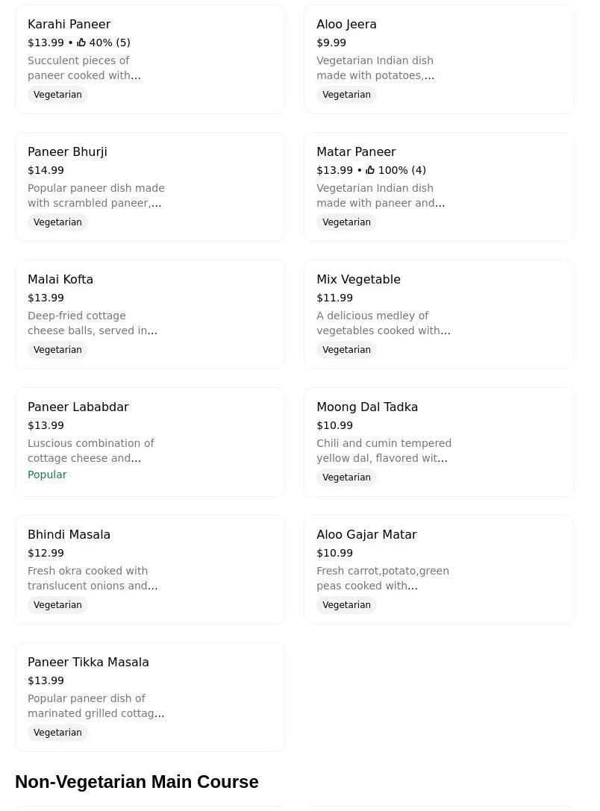The width and height of the screenshot is (600, 811).
Task: Select the Mix Vegetable dish title
Action: 358,280
